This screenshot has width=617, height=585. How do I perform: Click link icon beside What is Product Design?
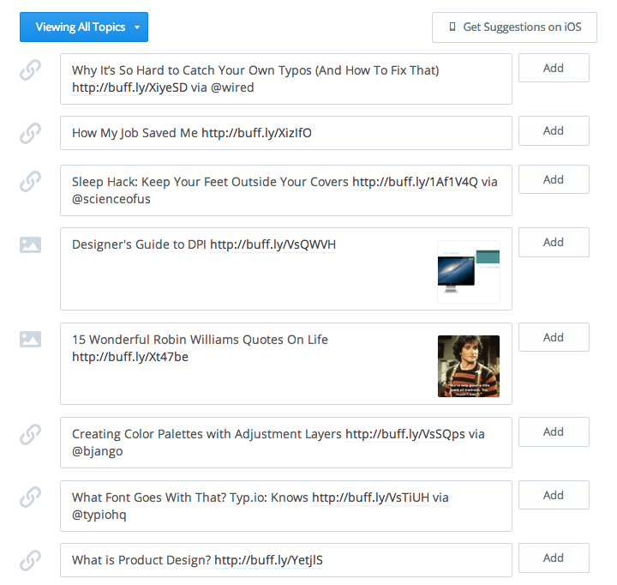[30, 560]
